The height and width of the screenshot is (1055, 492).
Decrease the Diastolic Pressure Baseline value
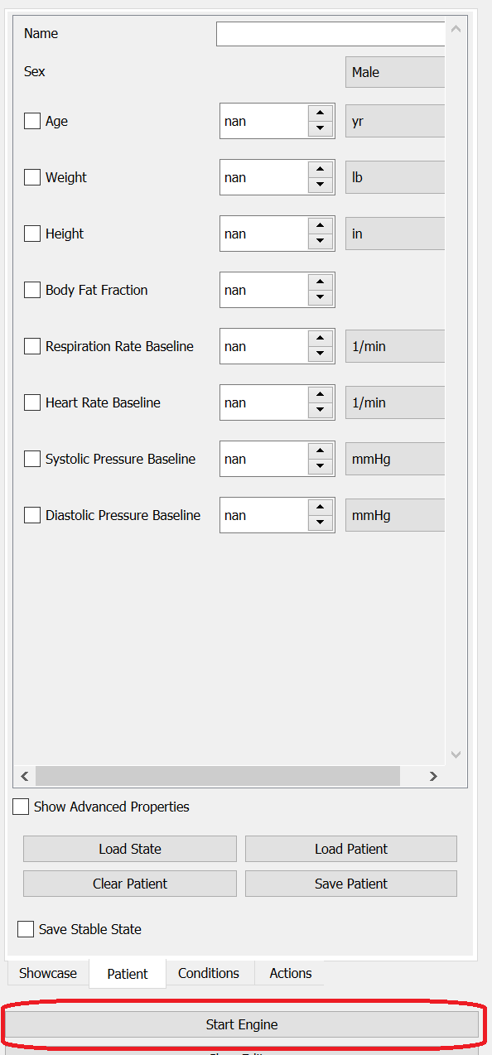coord(321,523)
